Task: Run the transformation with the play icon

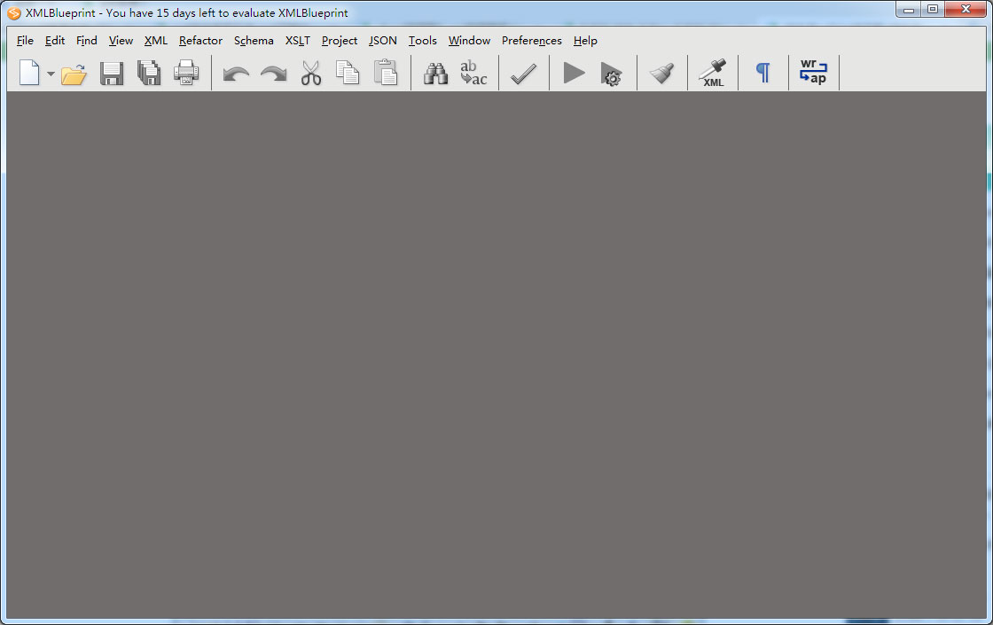Action: tap(574, 73)
